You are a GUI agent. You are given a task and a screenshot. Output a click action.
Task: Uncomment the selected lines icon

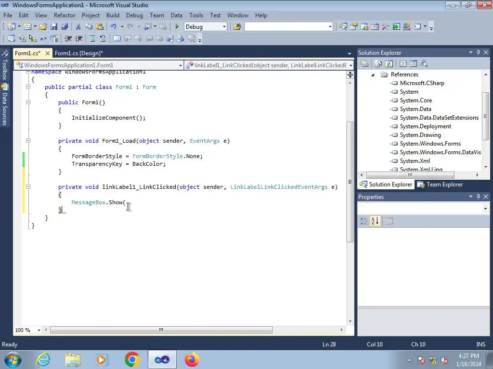pos(103,38)
